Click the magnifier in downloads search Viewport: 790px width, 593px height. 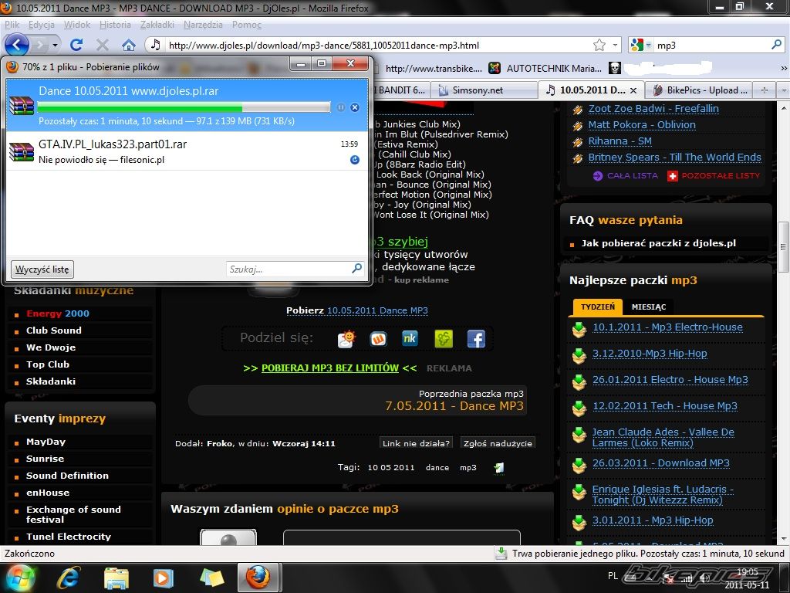pyautogui.click(x=356, y=269)
